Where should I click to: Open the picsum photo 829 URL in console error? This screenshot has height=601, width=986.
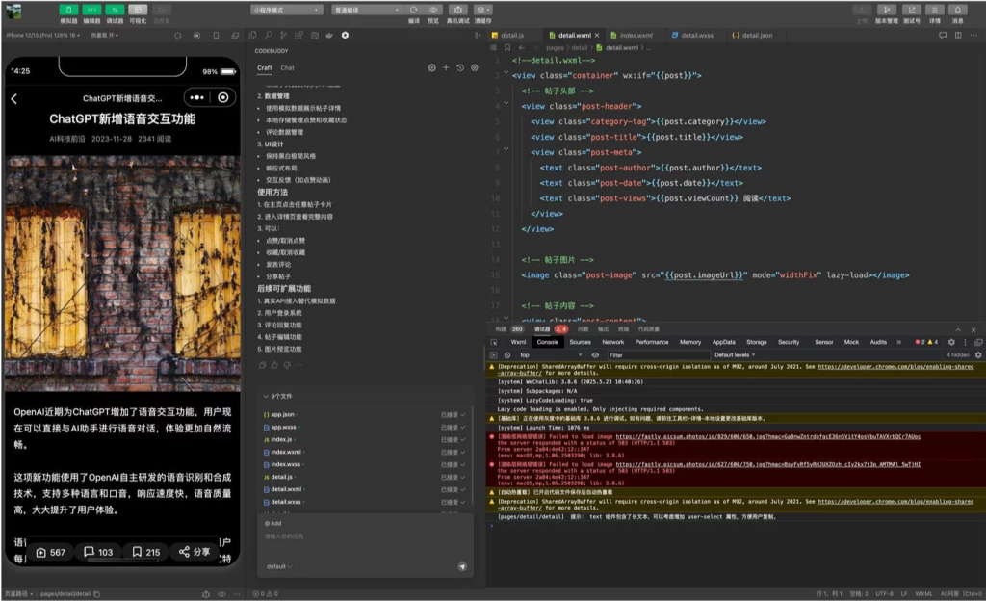click(x=767, y=436)
